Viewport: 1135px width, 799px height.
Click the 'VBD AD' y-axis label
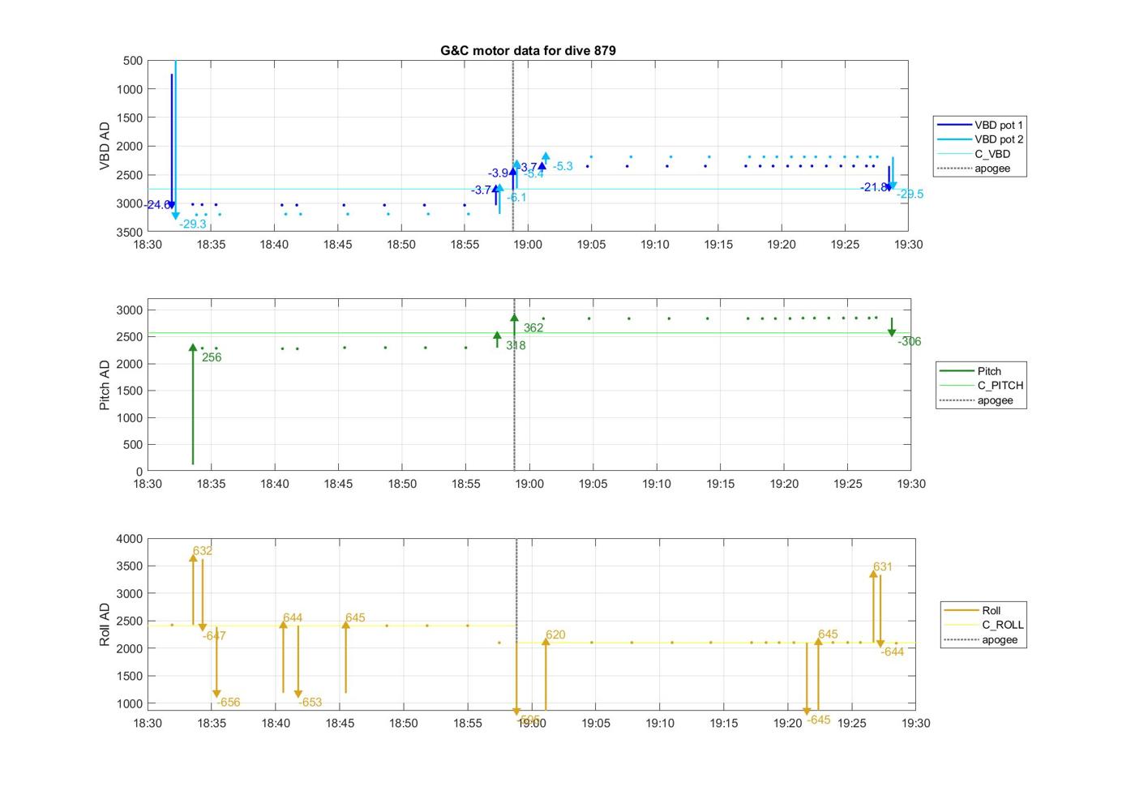[x=104, y=146]
